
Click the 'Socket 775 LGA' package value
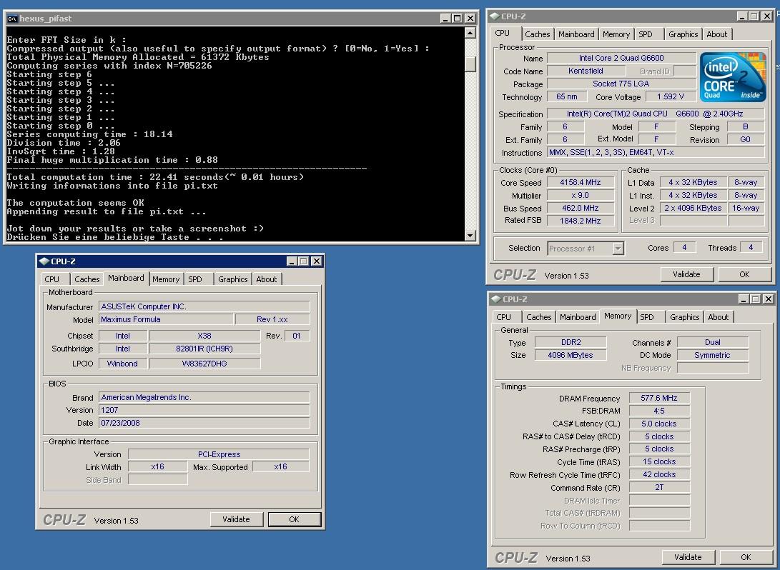pos(621,84)
